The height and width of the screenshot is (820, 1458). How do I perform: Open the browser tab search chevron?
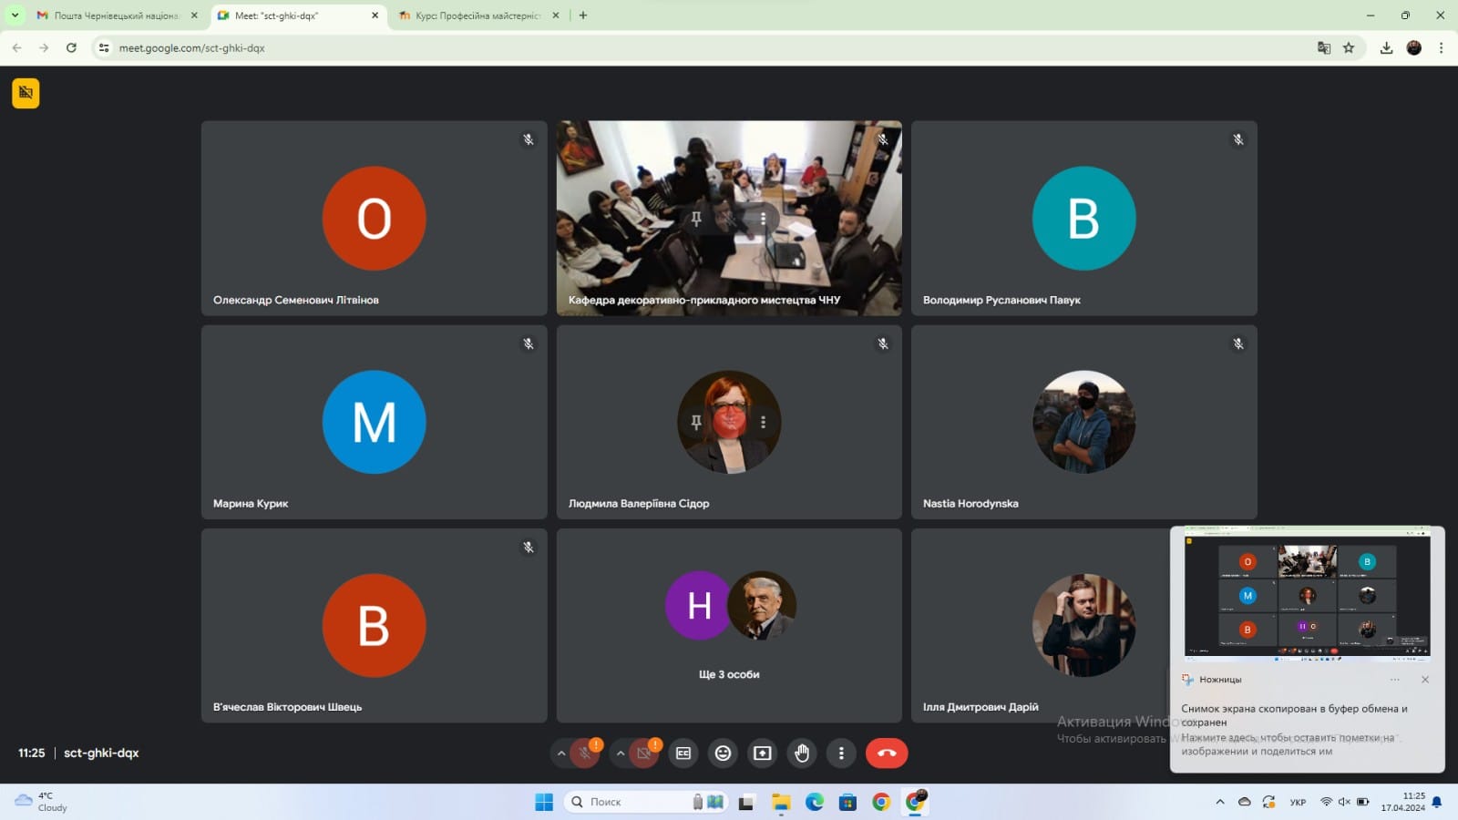pyautogui.click(x=15, y=15)
